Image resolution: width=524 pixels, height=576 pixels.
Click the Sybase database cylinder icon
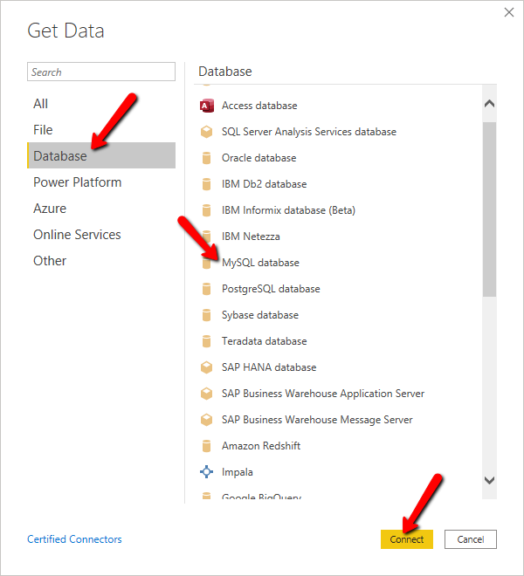pos(207,315)
